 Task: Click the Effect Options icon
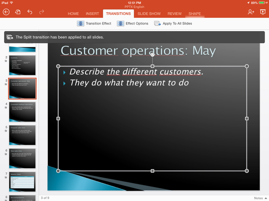tap(120, 23)
